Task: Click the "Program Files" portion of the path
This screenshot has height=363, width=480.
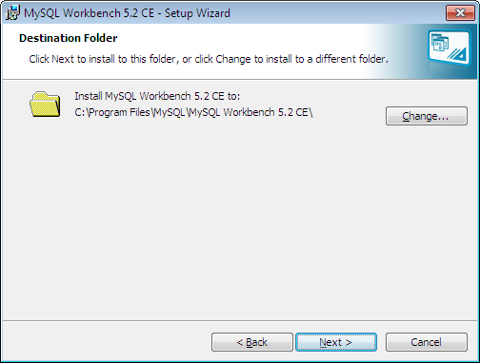Action: 119,112
